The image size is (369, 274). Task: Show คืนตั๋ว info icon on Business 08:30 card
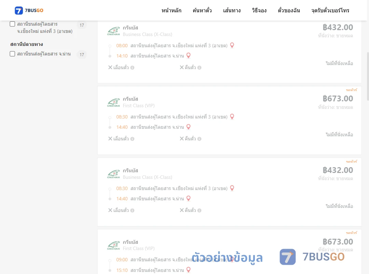click(199, 211)
